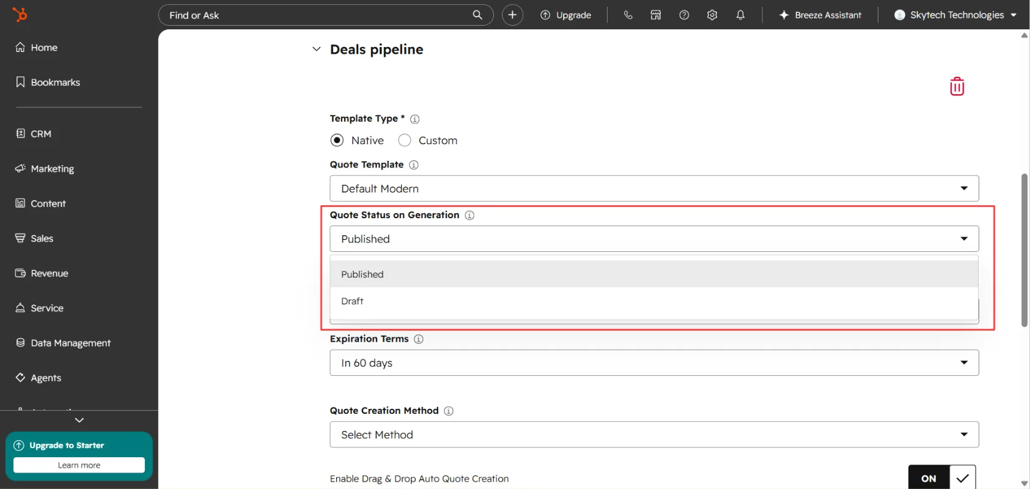Expand the Skytech Technologies account menu

1013,15
